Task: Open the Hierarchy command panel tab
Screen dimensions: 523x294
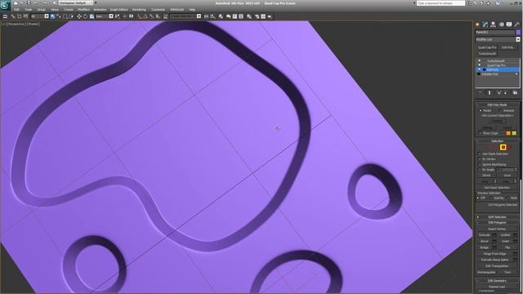Action: pos(494,24)
